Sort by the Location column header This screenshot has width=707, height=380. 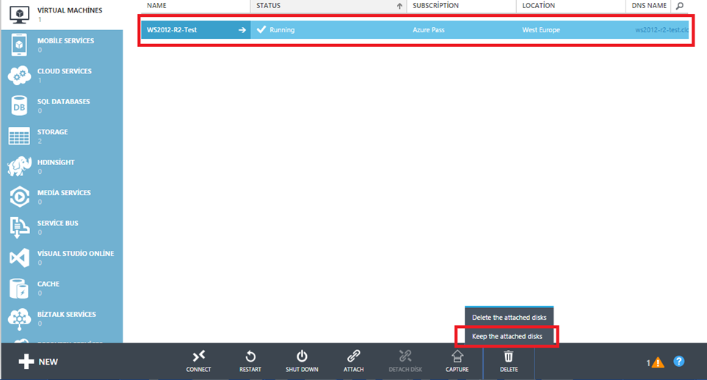[x=538, y=5]
